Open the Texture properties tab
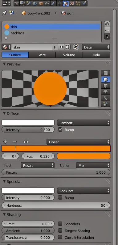 [x=72, y=3]
